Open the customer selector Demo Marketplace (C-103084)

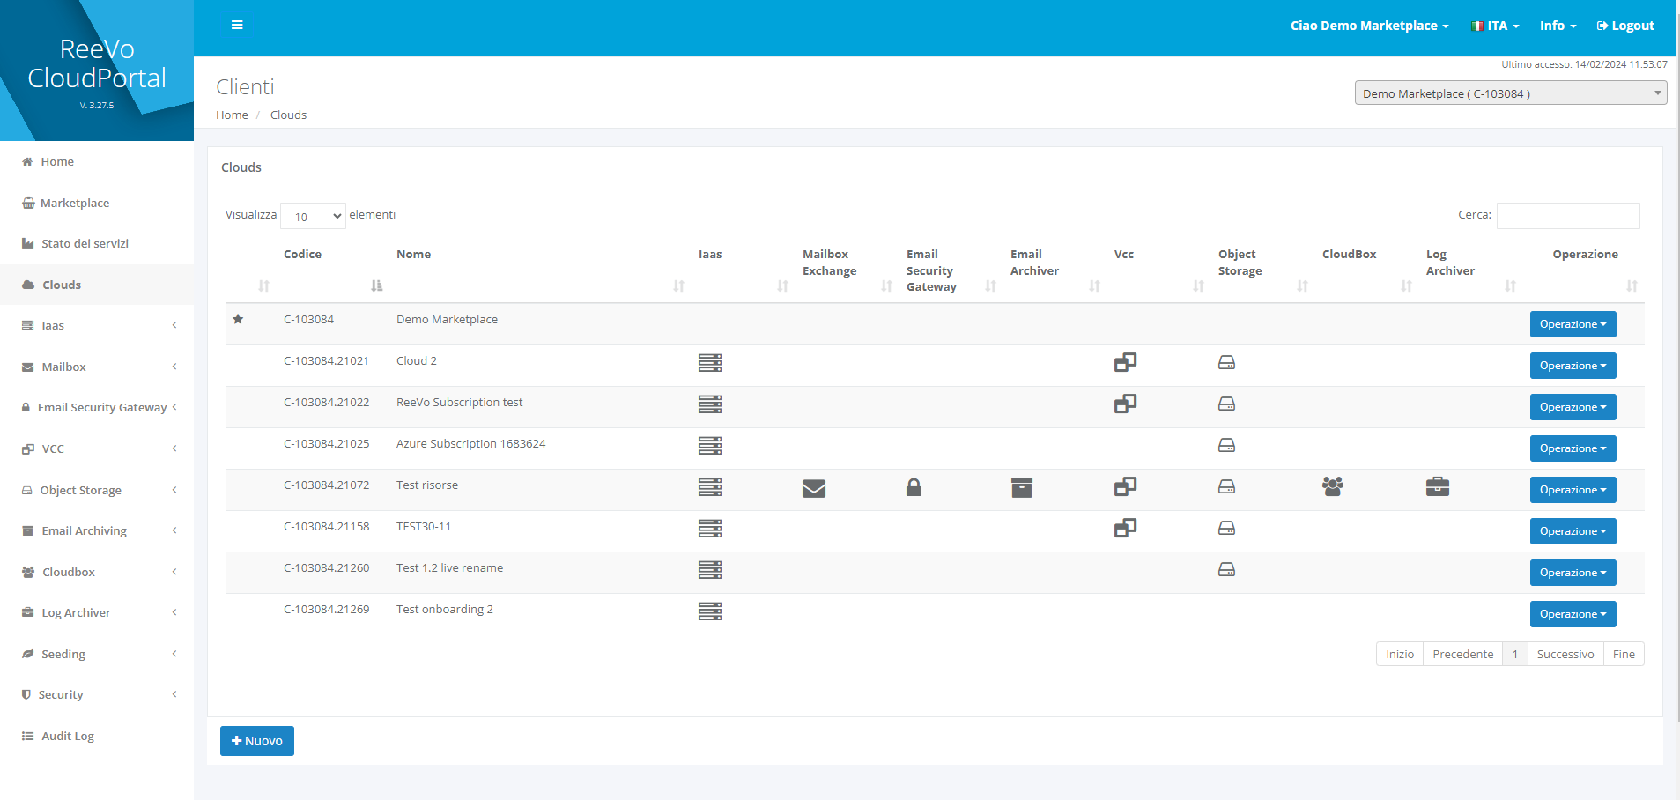coord(1510,93)
